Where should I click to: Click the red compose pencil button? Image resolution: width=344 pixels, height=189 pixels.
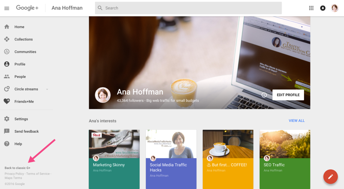point(330,177)
